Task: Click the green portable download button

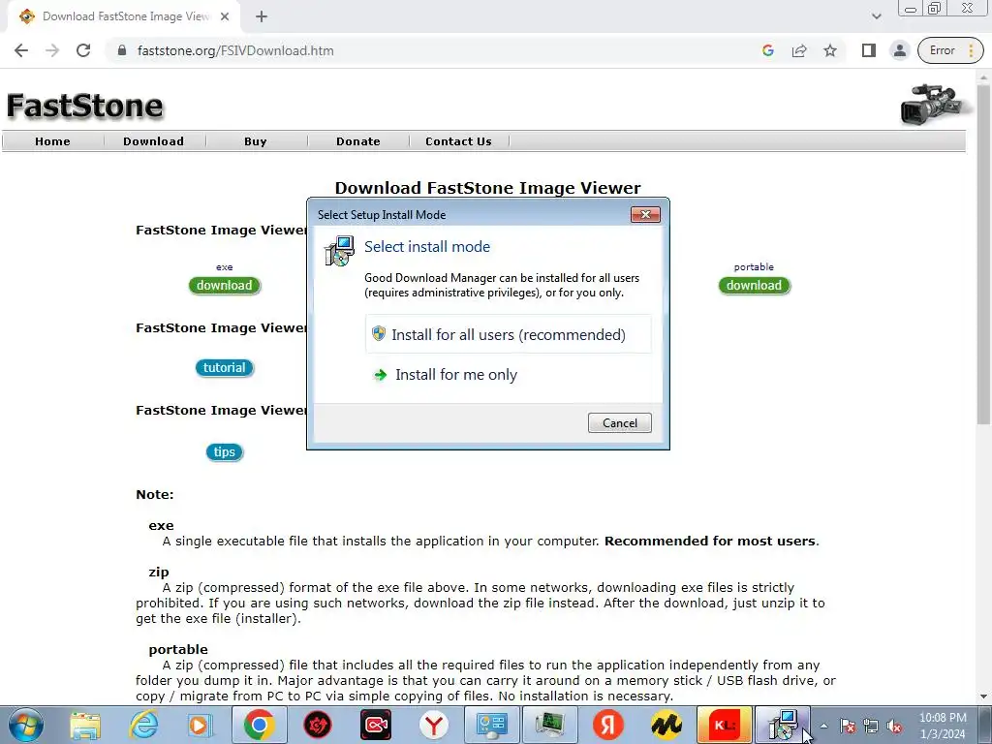Action: click(x=754, y=286)
